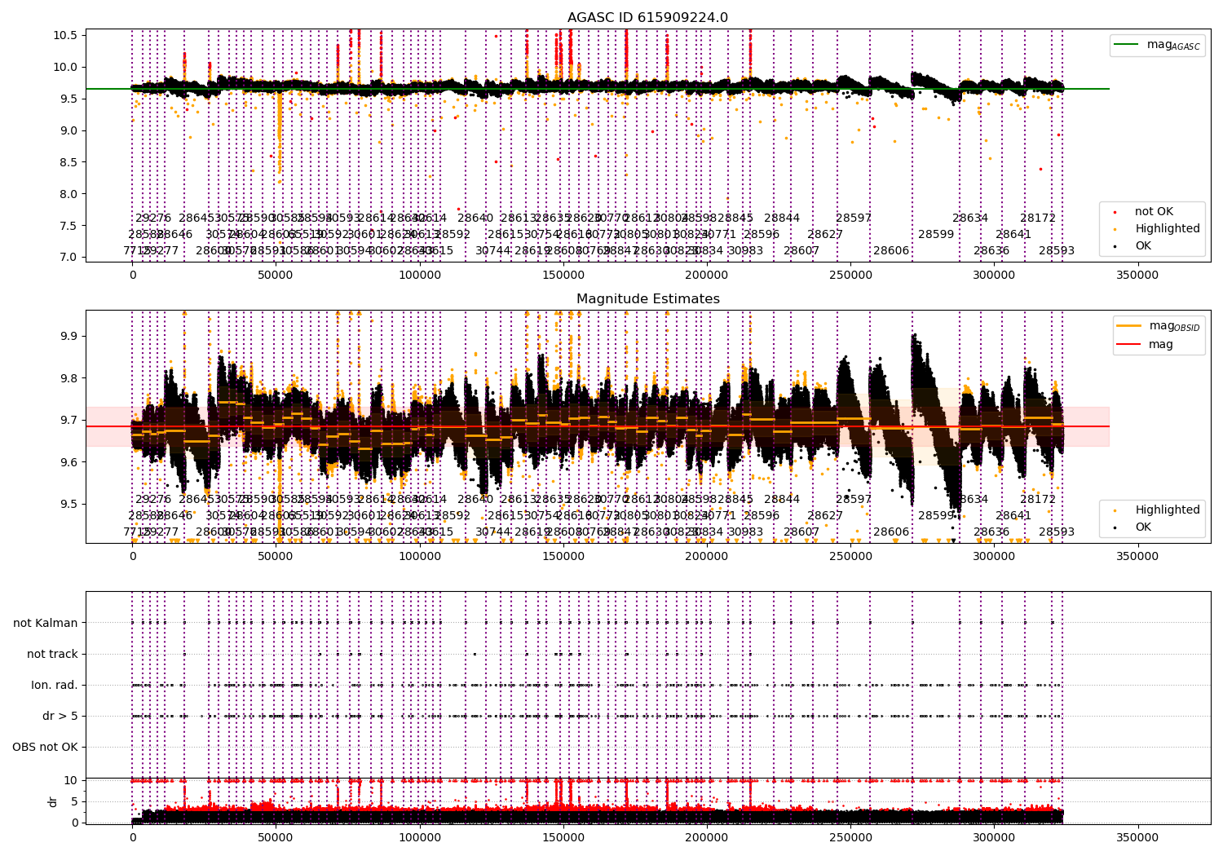Select the red 'mag' legend entry
This screenshot has height=856, width=1223.
click(x=1146, y=344)
